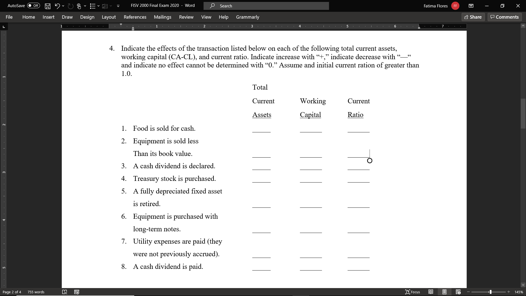Open the References menu tab
The image size is (526, 296).
(135, 17)
